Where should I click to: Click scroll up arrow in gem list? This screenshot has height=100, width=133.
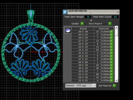click(116, 27)
